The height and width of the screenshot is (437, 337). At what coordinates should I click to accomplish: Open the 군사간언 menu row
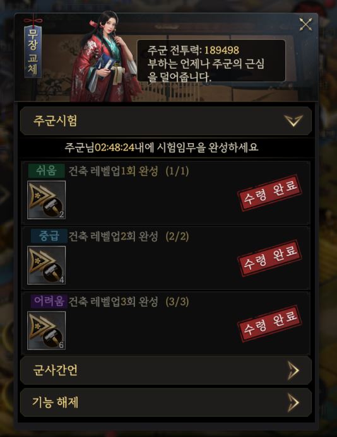166,371
